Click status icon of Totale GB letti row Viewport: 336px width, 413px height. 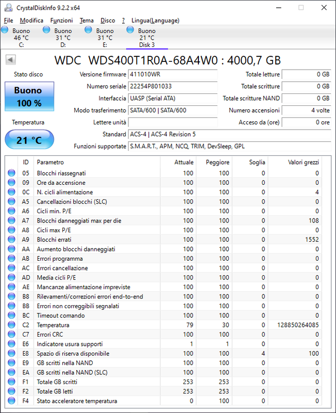click(x=11, y=391)
